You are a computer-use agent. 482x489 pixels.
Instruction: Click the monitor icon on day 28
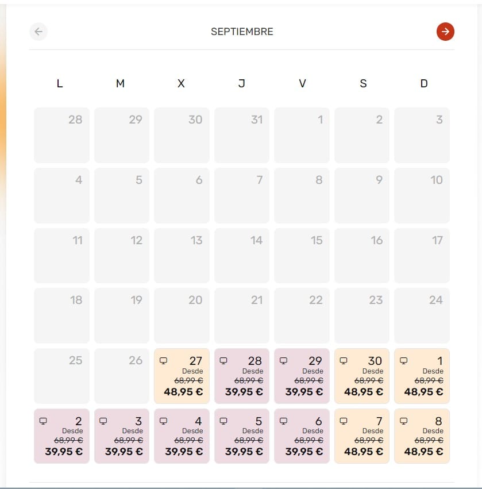(223, 361)
